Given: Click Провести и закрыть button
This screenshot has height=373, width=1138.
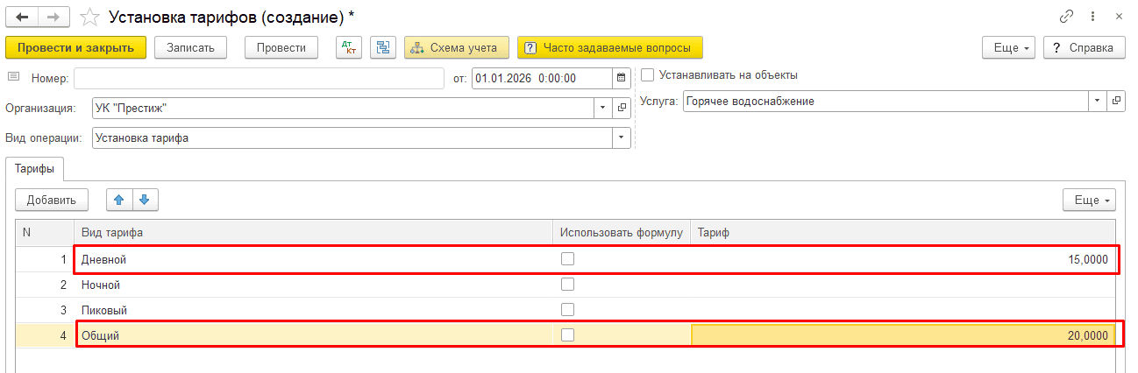Looking at the screenshot, I should click(x=75, y=47).
